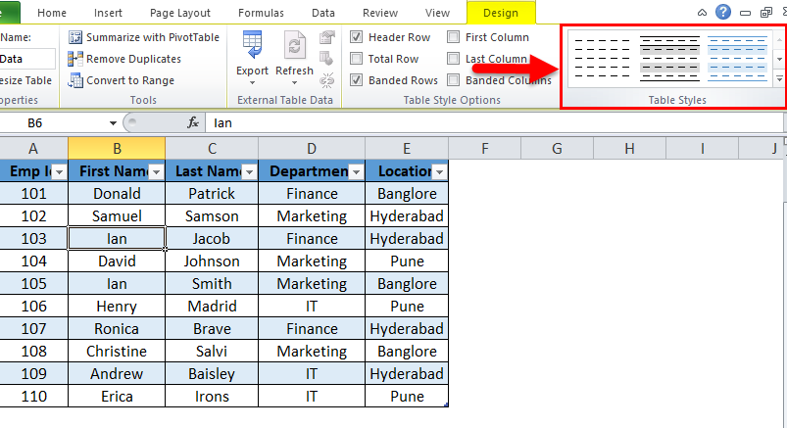Viewport: 787px width, 428px height.
Task: Open the Location column filter dropdown
Action: click(x=439, y=171)
